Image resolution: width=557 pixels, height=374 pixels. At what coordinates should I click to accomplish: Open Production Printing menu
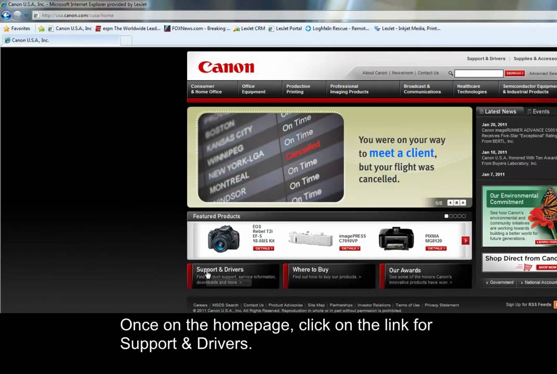(304, 89)
